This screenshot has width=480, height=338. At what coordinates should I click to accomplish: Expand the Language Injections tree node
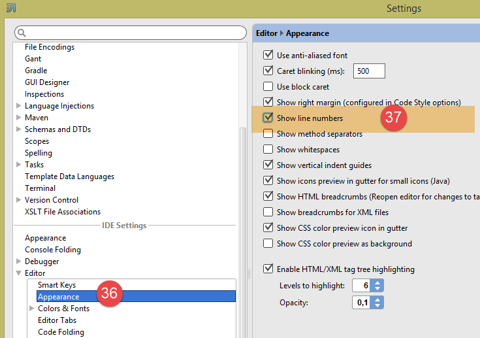tap(19, 106)
